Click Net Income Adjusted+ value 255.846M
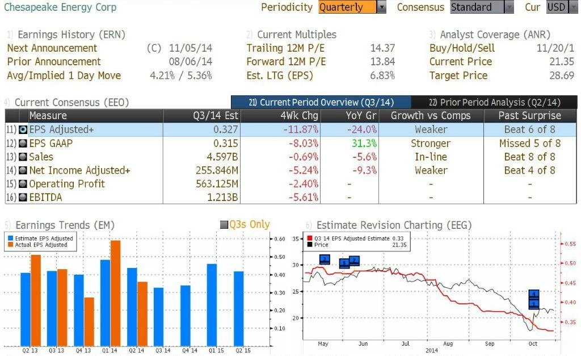This screenshot has width=581, height=356. click(217, 170)
